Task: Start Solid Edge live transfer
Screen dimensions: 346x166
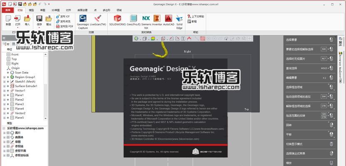Action: click(x=179, y=18)
